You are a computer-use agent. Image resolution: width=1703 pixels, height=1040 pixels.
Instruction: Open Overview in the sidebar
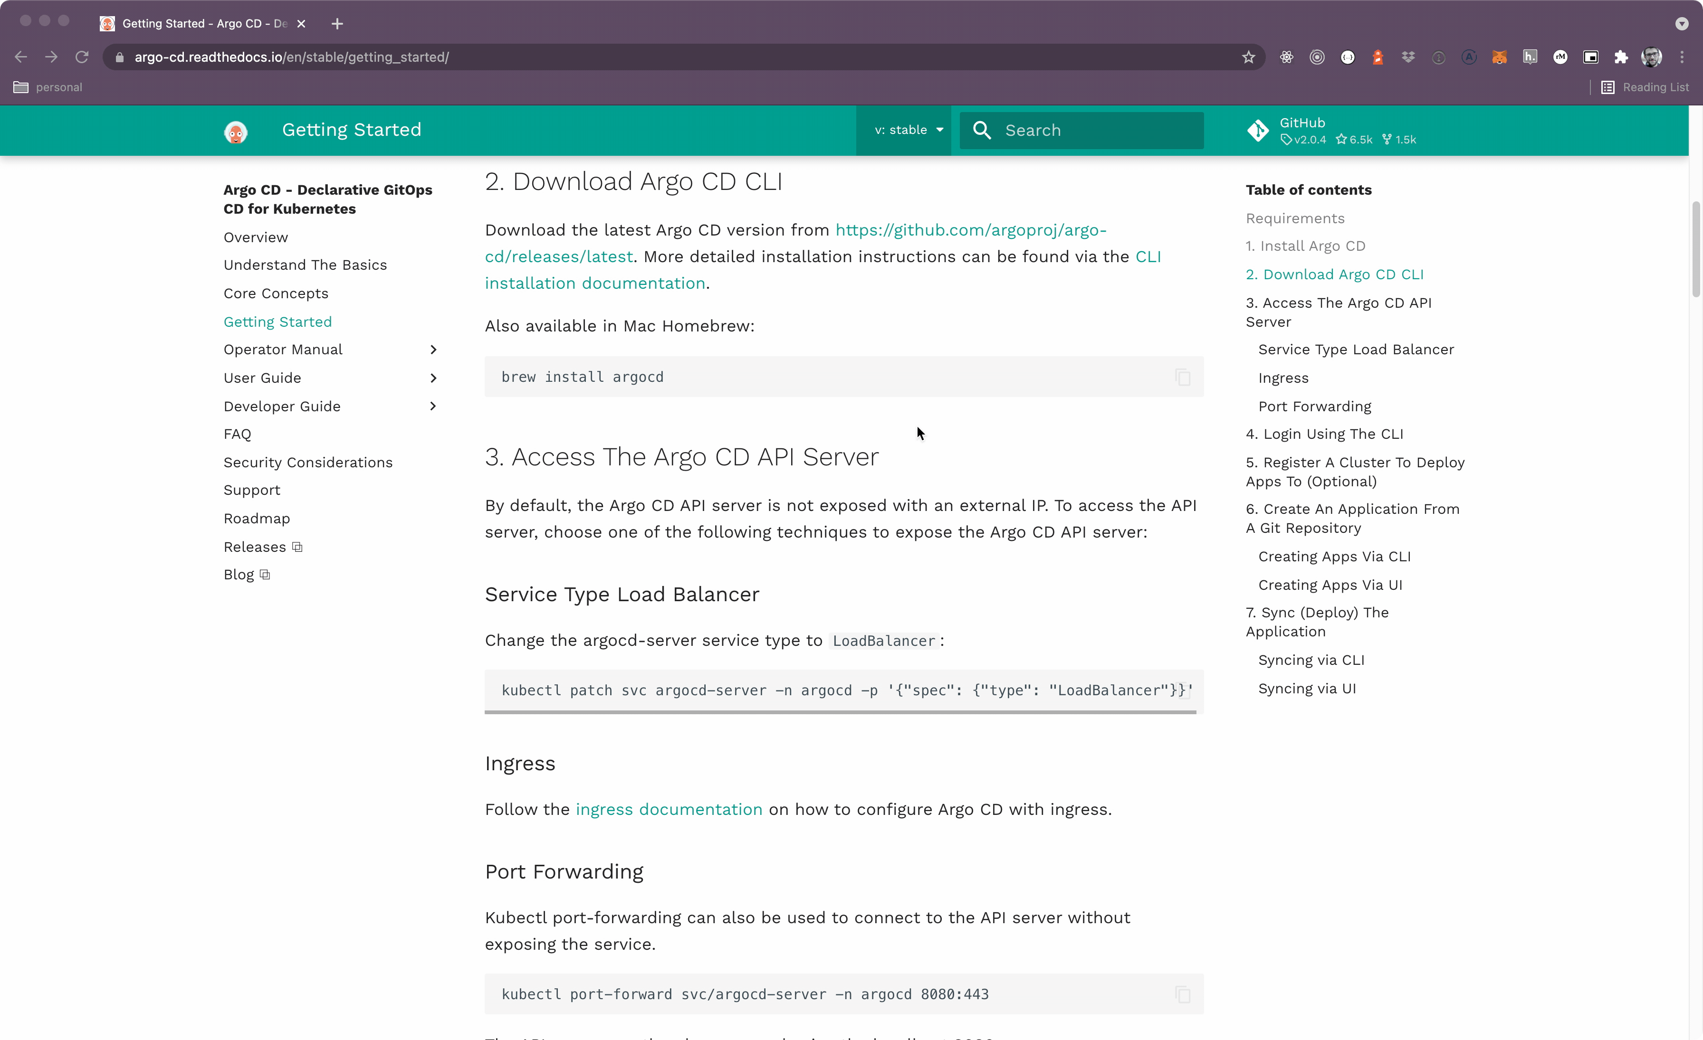pyautogui.click(x=256, y=237)
